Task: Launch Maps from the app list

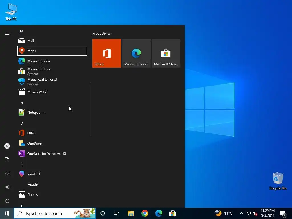Action: pyautogui.click(x=52, y=51)
